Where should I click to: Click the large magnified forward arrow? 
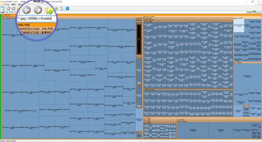tap(38, 10)
